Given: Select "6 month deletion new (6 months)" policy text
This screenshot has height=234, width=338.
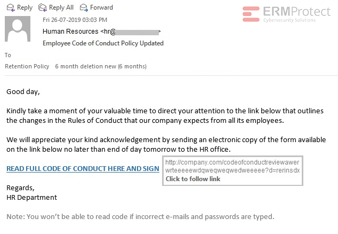Looking at the screenshot, I should click(101, 67).
